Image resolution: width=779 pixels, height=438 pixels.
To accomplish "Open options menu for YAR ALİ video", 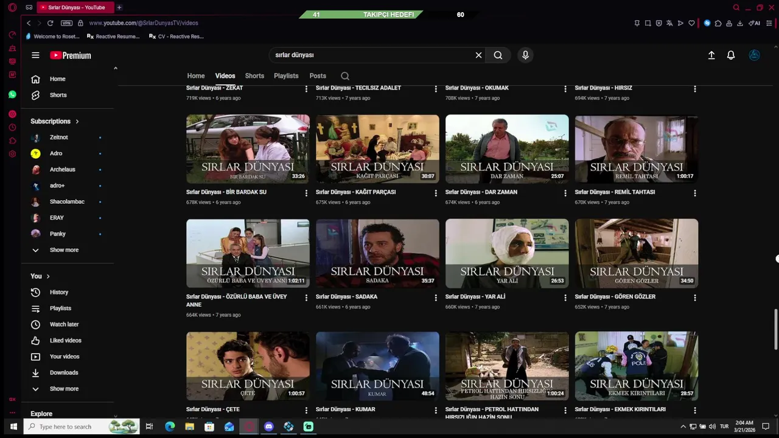I will coord(565,297).
